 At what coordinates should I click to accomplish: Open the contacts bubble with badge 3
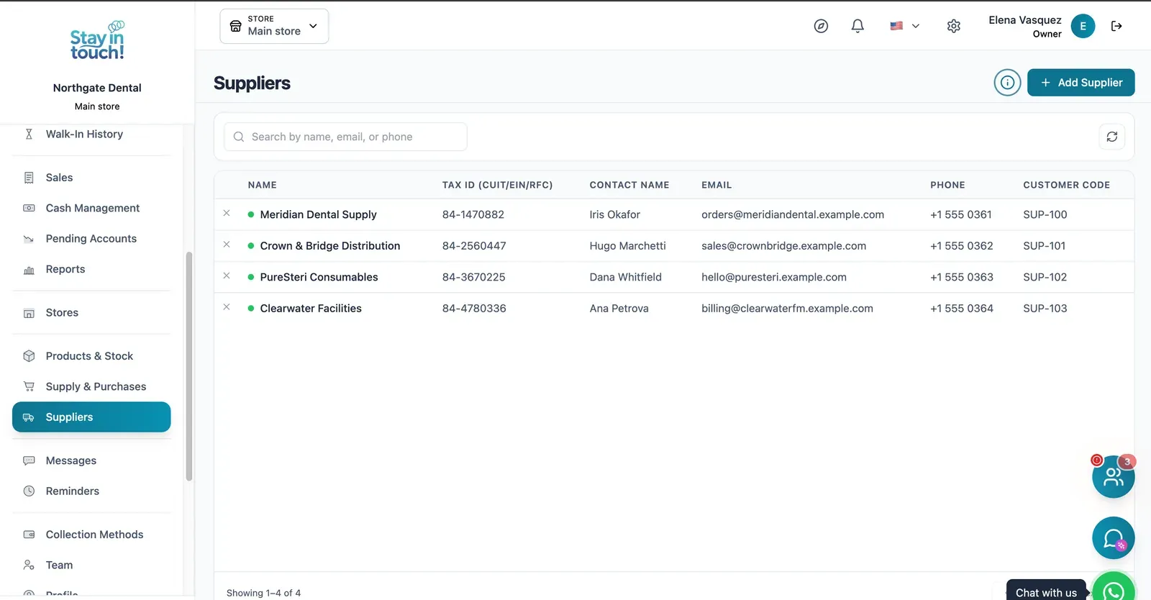coord(1113,476)
